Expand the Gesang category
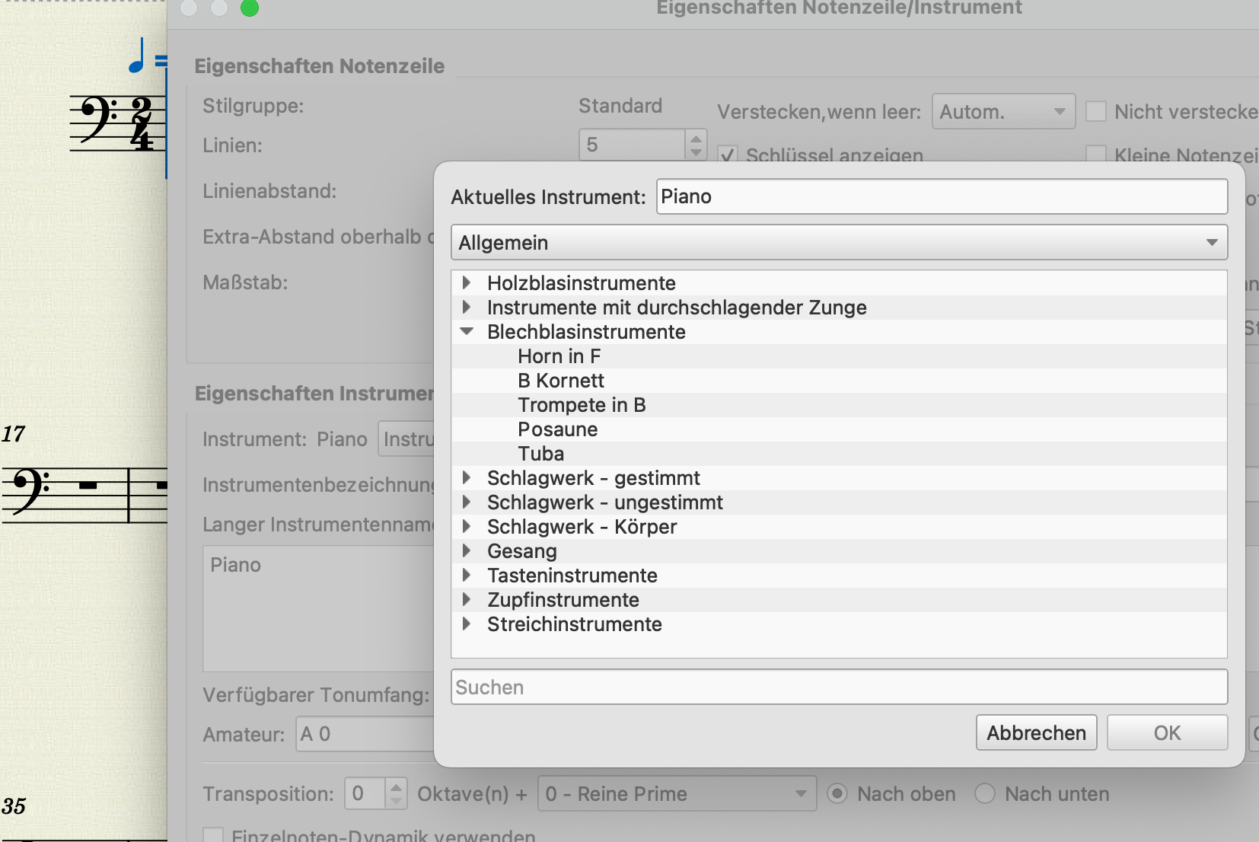This screenshot has height=842, width=1259. click(x=466, y=550)
